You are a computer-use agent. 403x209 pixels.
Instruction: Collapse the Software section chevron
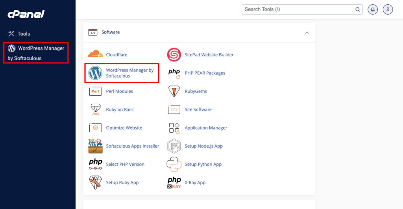coord(307,33)
